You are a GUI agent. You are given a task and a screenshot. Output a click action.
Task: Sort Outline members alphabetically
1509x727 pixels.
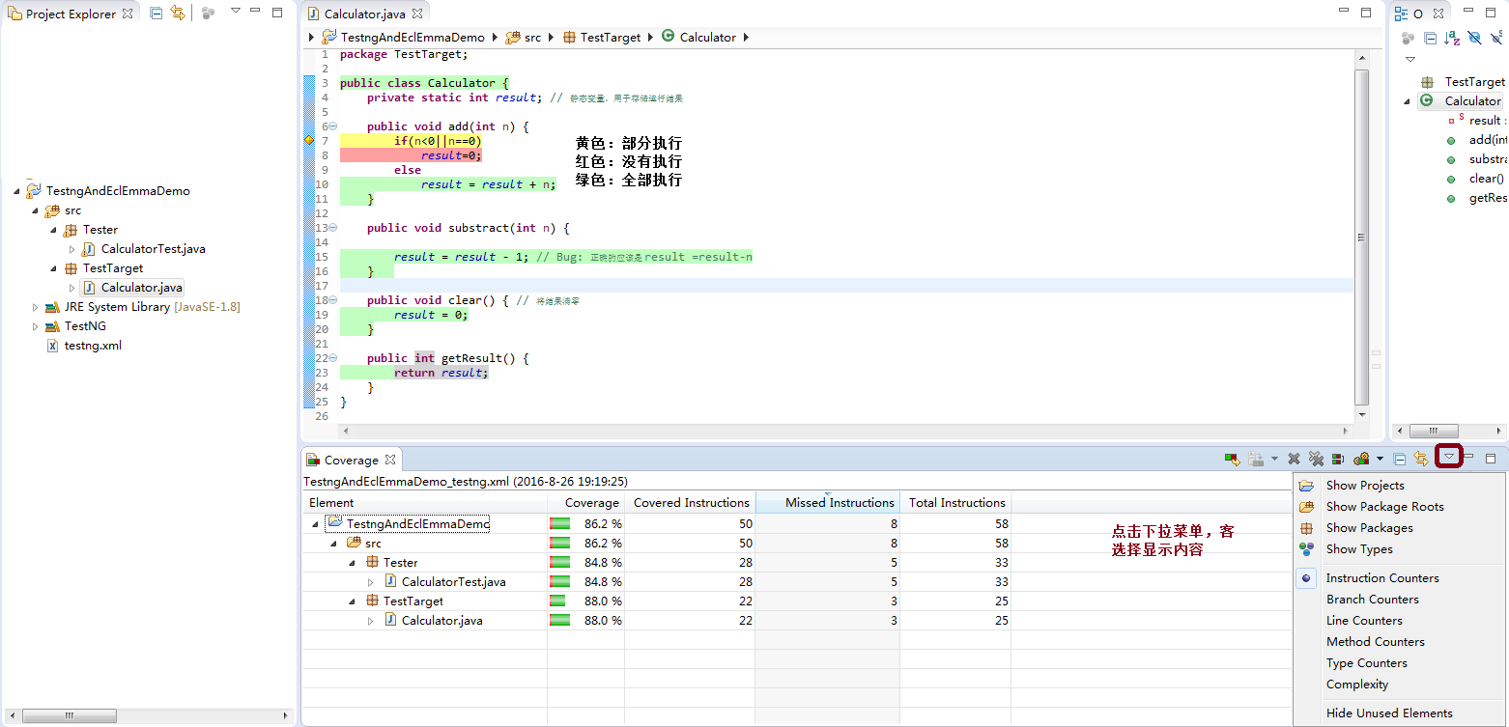(1452, 38)
